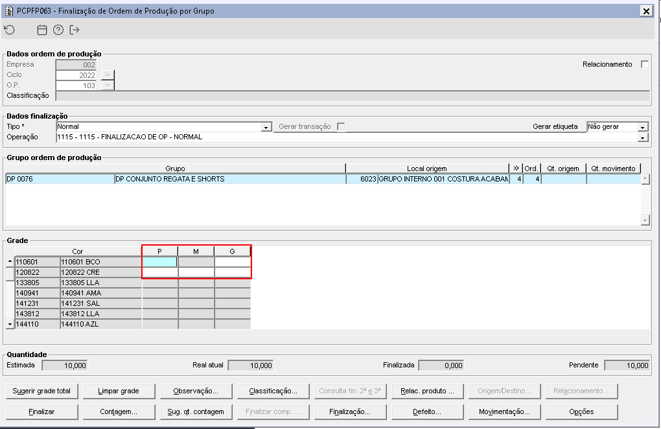Image resolution: width=661 pixels, height=429 pixels.
Task: Click Sug. qt. contagem button
Action: pyautogui.click(x=196, y=412)
